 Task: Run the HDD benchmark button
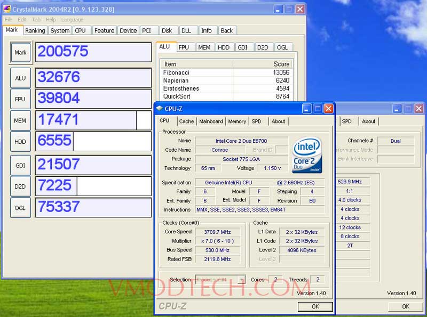20,142
